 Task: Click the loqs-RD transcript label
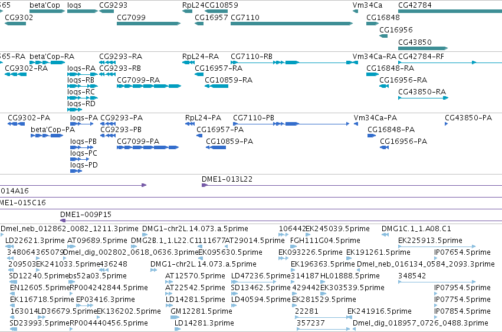81,104
